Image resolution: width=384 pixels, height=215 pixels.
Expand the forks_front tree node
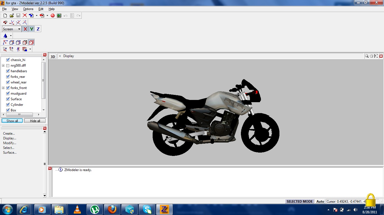pyautogui.click(x=3, y=88)
